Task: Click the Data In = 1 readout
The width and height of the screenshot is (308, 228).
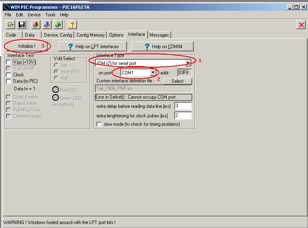Action: [25, 89]
